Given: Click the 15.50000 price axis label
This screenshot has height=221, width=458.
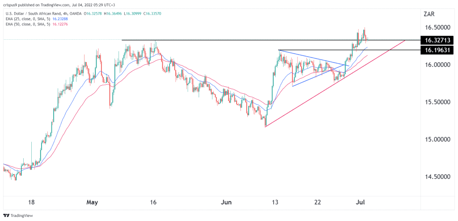Looking at the screenshot, I should tap(437, 102).
